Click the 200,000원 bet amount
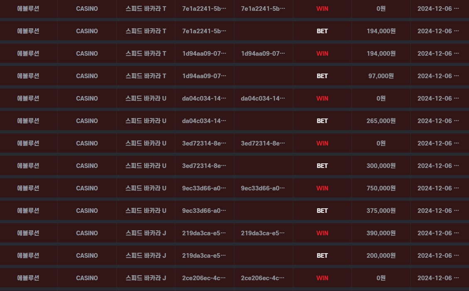 [381, 256]
